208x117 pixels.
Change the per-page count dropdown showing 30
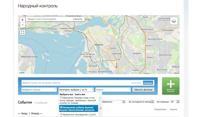tap(175, 102)
